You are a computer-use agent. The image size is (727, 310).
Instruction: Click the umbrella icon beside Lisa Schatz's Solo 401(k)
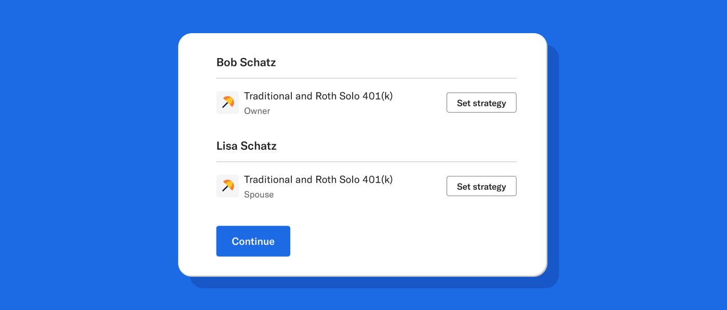[227, 186]
